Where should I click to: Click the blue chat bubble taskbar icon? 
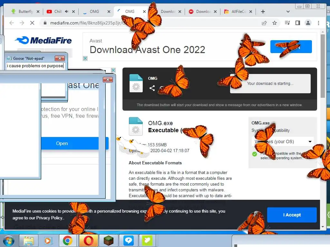click(128, 241)
